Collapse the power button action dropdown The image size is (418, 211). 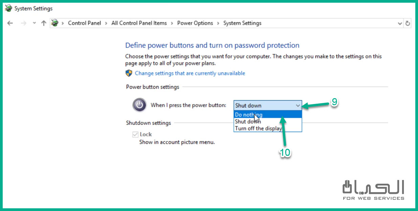(298, 106)
